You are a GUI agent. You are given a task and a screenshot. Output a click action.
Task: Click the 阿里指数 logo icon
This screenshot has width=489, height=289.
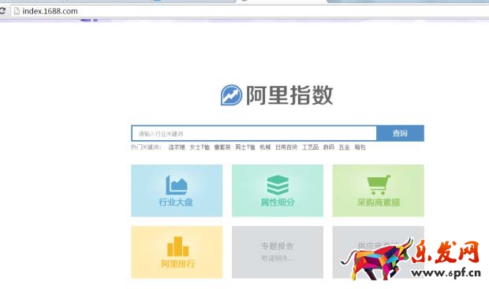(231, 95)
